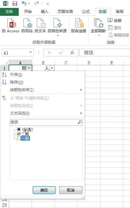
Task: Redo the last undone action
Action: [37, 3]
